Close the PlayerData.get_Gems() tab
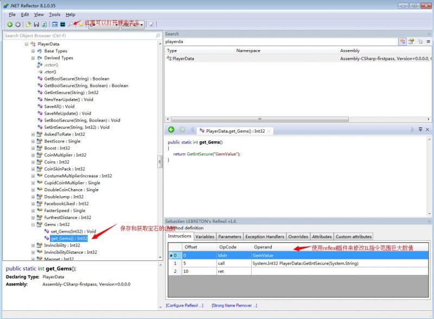The height and width of the screenshot is (319, 434). click(x=268, y=131)
